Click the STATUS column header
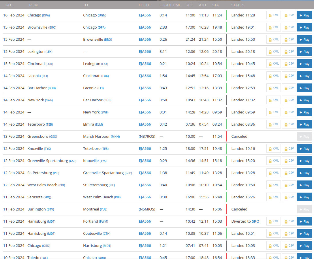 (238, 5)
